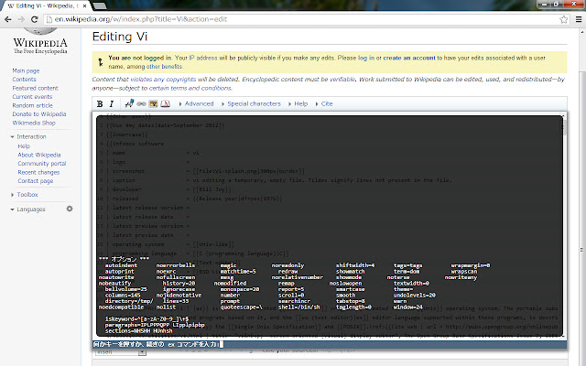
Task: Click the Languages settings gear icon
Action: [x=70, y=210]
